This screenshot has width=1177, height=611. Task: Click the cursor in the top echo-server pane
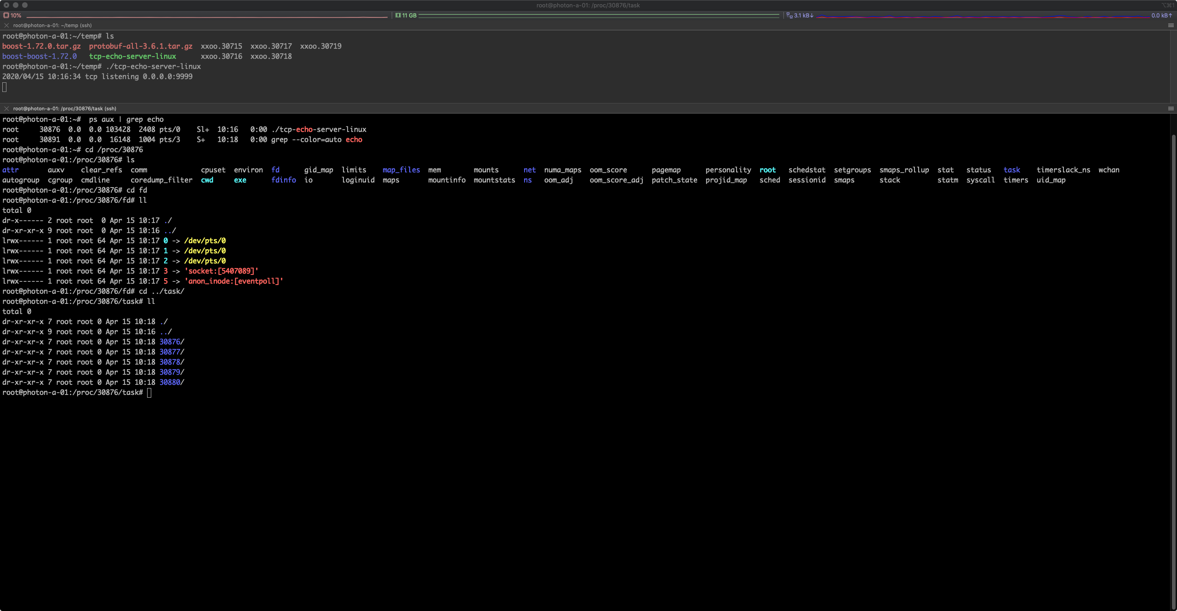[4, 87]
